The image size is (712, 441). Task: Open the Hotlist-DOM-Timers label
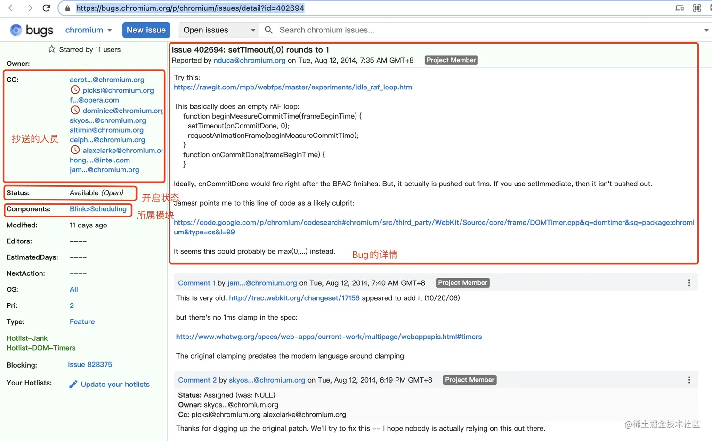coord(41,348)
